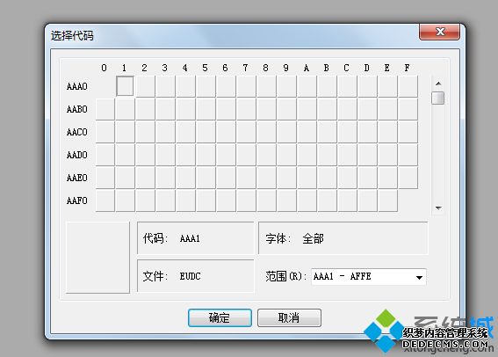Select cell in row AAB0 column 8
Screen dimensions: 498x357
(x=266, y=109)
